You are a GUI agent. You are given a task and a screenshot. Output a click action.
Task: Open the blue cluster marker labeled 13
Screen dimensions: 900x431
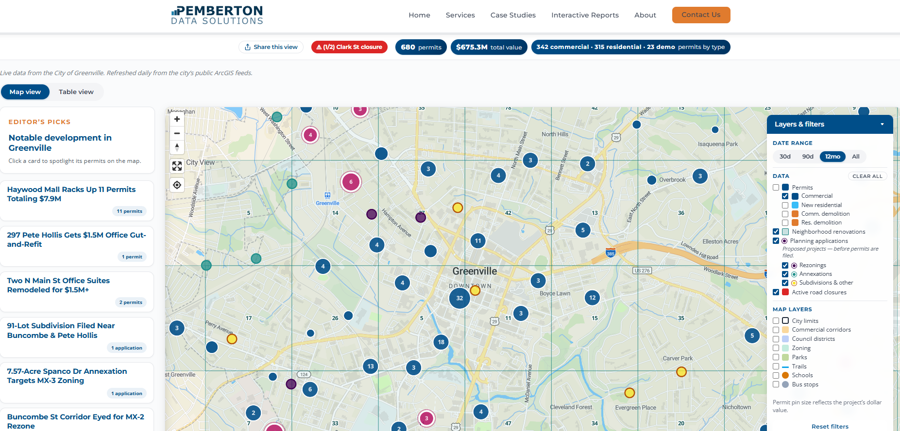371,366
